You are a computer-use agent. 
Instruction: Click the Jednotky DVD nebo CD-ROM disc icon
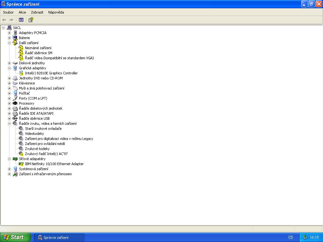(x=15, y=78)
